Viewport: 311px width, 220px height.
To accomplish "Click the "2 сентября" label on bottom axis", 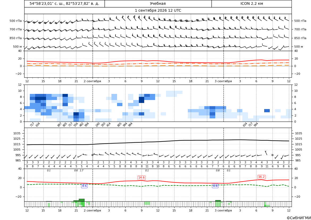I will click(x=92, y=210).
